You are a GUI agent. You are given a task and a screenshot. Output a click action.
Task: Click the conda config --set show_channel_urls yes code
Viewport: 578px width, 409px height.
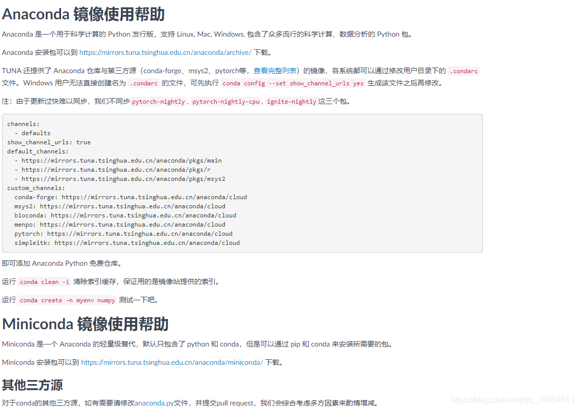[x=293, y=83]
